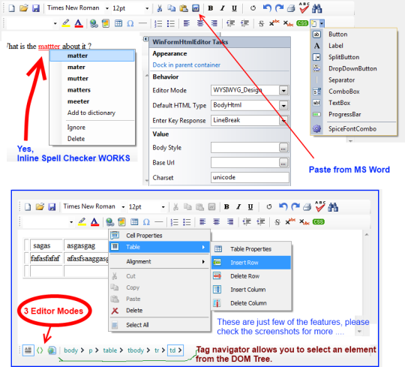The width and height of the screenshot is (405, 367).
Task: Collapse the WinFormHtmlEditor Tasks panel arrow
Action: (145, 39)
